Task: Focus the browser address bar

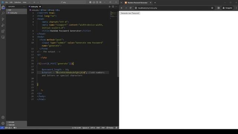Action: (174, 8)
